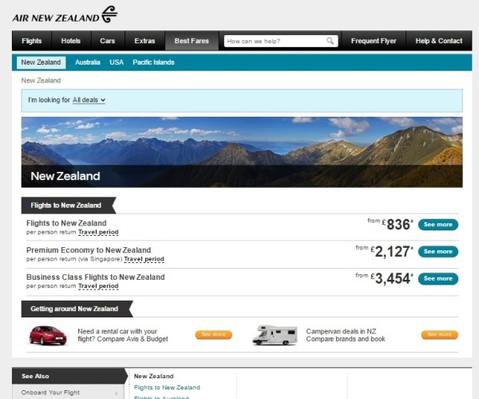The width and height of the screenshot is (479, 399).
Task: Expand the All deals dropdown
Action: pos(89,100)
